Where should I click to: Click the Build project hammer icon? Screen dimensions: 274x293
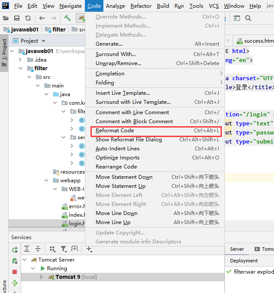[68, 18]
